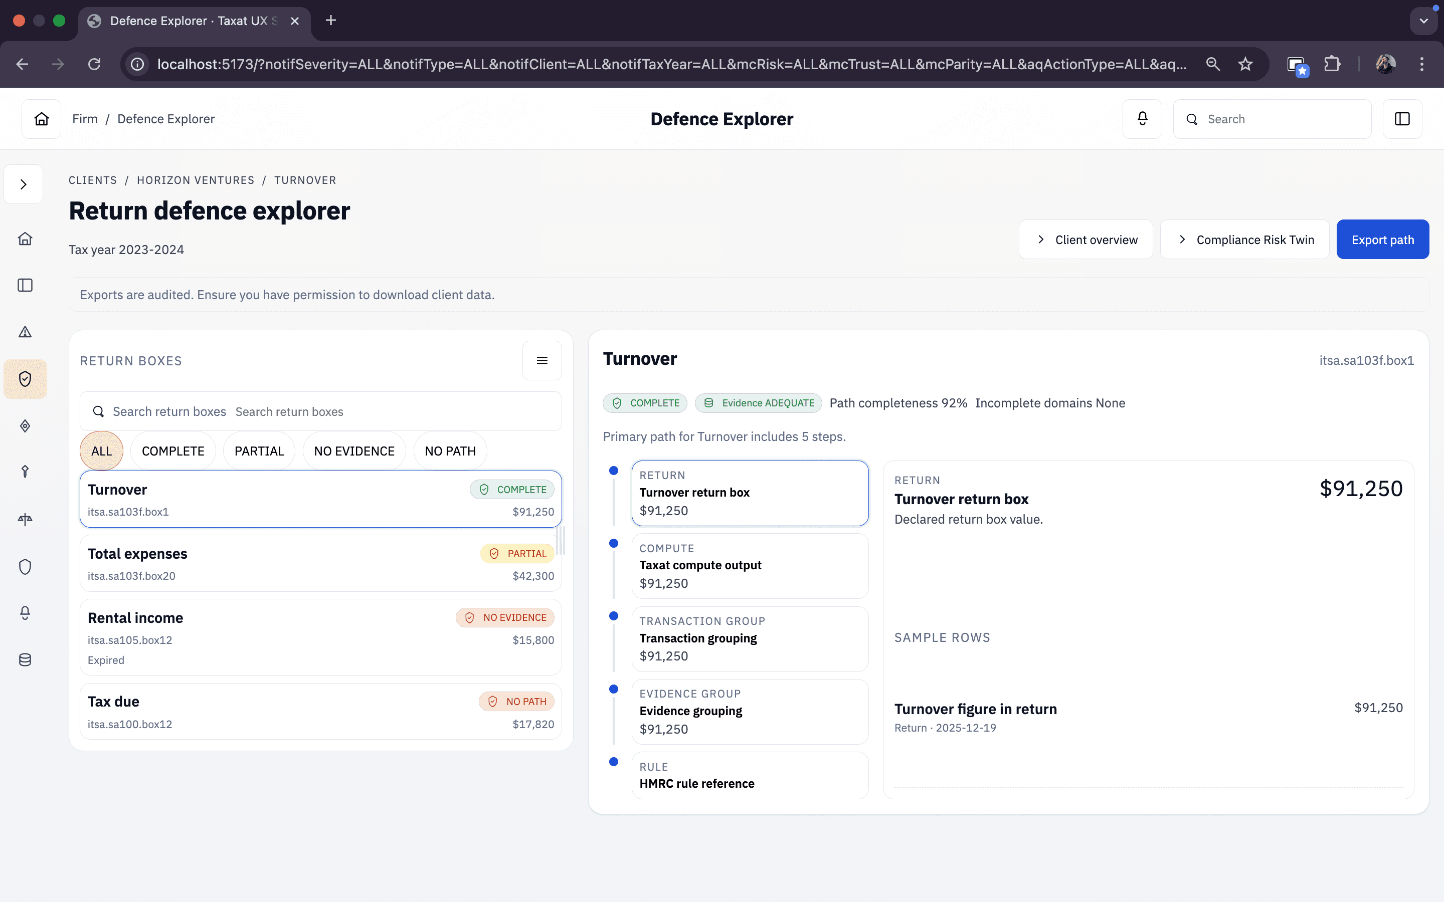Toggle the right side panel icon
Viewport: 1444px width, 902px height.
(x=1402, y=119)
